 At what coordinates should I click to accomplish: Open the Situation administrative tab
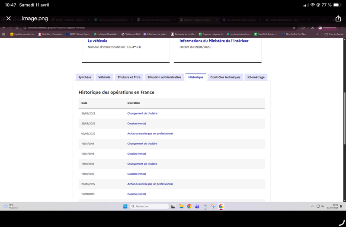pyautogui.click(x=164, y=77)
